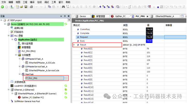Pin the 设备 panel
The width and height of the screenshot is (188, 104).
tap(65, 16)
